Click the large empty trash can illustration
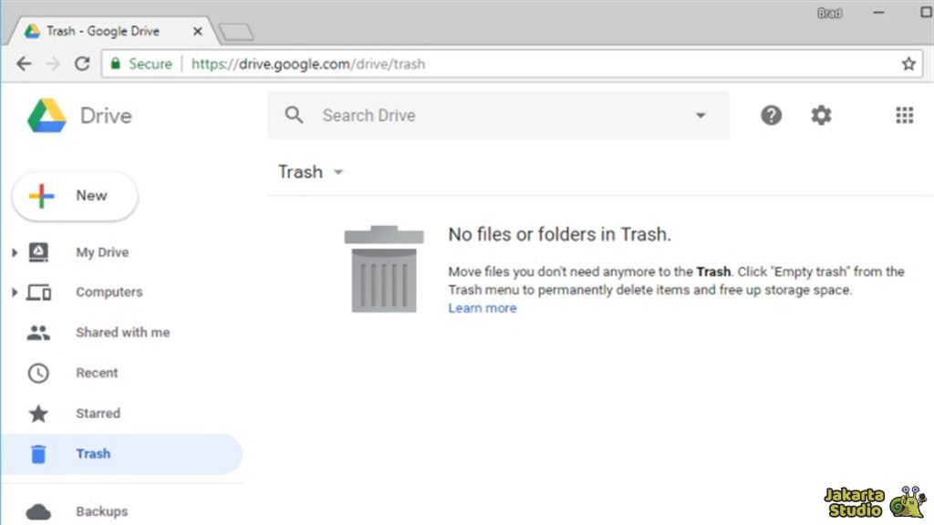934x525 pixels. 384,269
